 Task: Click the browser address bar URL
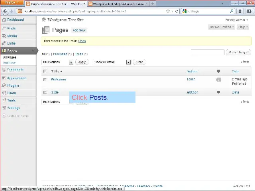pos(75,11)
